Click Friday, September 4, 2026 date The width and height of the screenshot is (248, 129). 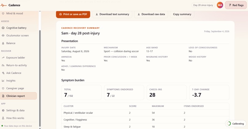[x=217, y=31]
